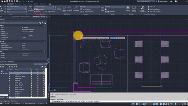Add new drawing tab with plus

click(x=50, y=17)
